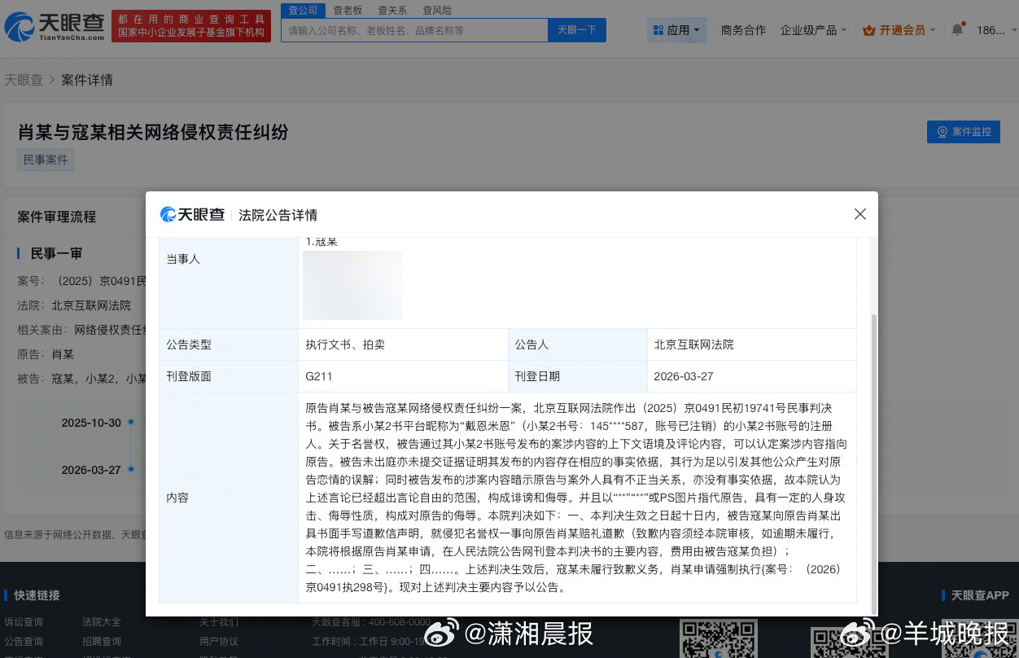Click the TianYanCha logo in header
The width and height of the screenshot is (1019, 658).
54,27
